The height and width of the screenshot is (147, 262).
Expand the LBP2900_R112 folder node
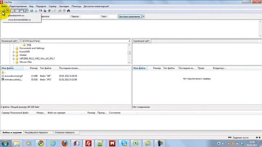click(x=14, y=59)
